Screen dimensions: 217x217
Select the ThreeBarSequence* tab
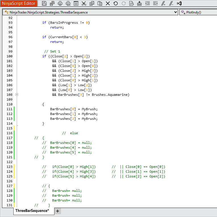click(x=32, y=211)
